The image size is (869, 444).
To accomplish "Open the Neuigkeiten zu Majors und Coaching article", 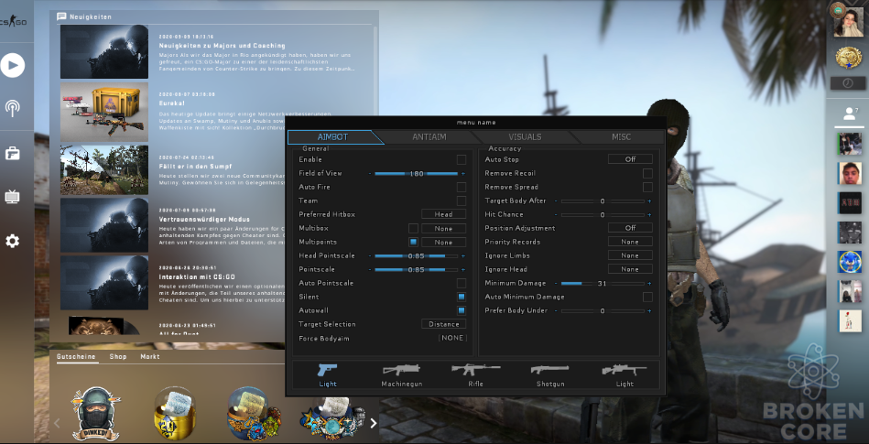I will point(223,46).
